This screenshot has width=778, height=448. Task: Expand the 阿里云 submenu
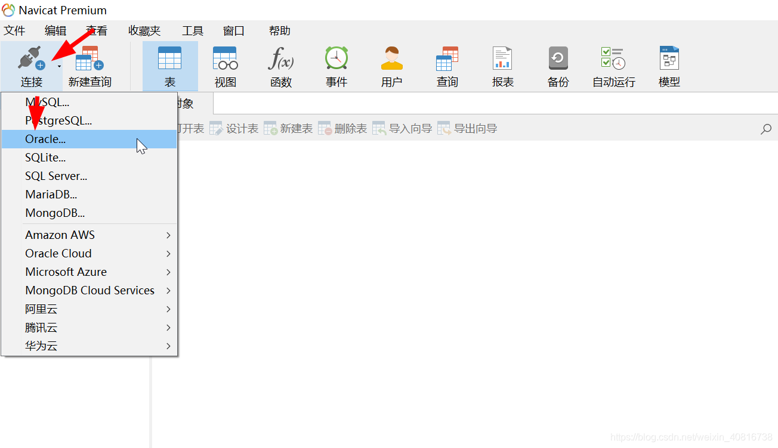(89, 309)
